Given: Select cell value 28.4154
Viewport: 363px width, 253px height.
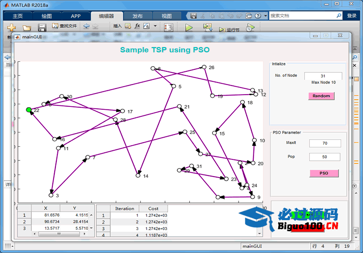Looking at the screenshot, I should [x=75, y=222].
